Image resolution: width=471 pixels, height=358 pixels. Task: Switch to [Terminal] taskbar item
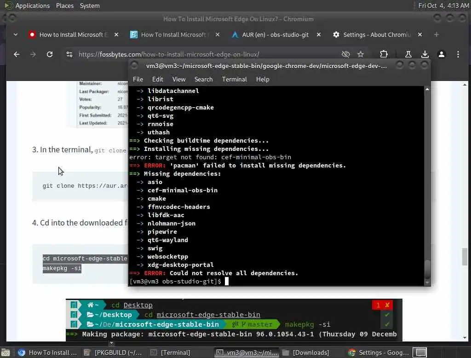180,352
